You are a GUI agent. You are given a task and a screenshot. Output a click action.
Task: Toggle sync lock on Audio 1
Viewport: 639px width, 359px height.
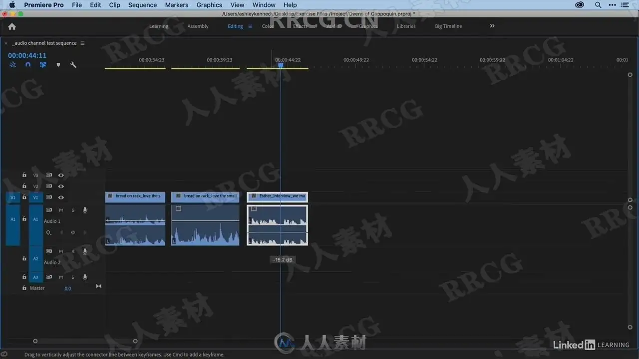click(49, 210)
